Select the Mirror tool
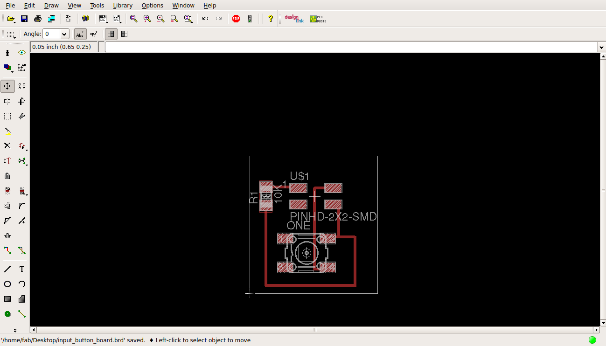This screenshot has height=346, width=606. (7, 101)
